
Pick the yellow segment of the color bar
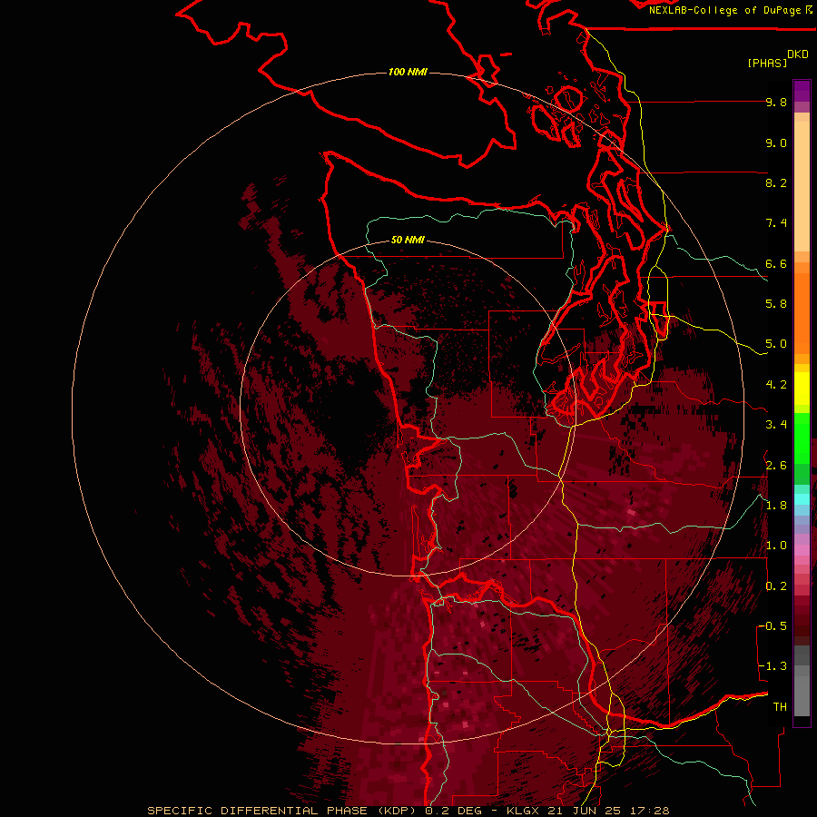802,389
